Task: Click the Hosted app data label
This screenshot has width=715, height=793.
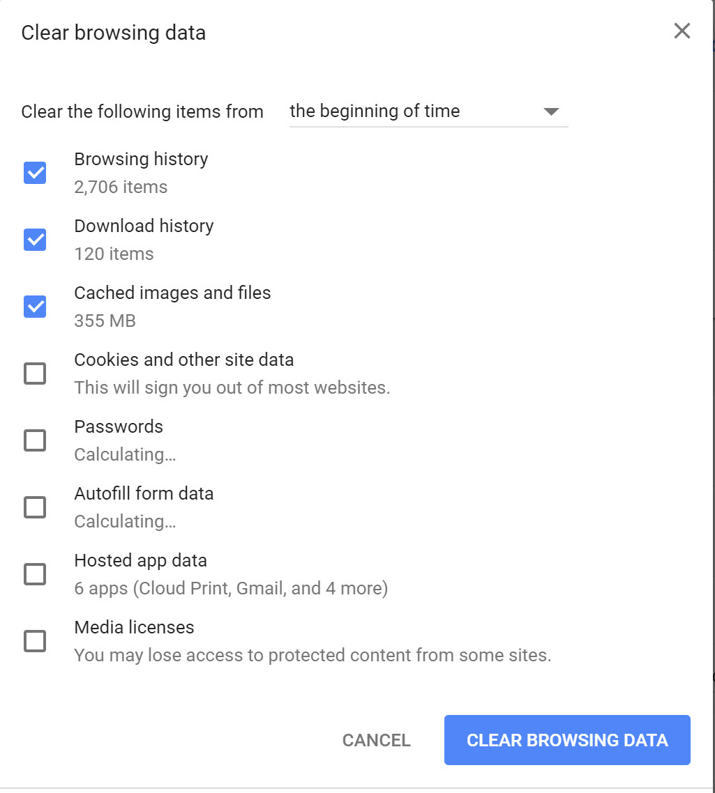Action: 141,560
